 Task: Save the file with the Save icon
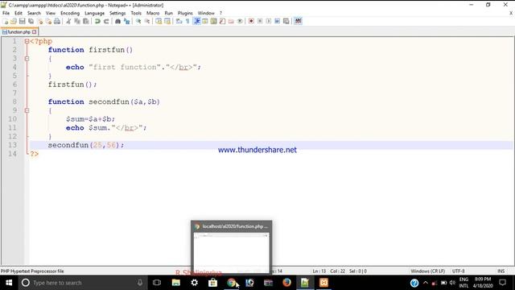pos(22,21)
